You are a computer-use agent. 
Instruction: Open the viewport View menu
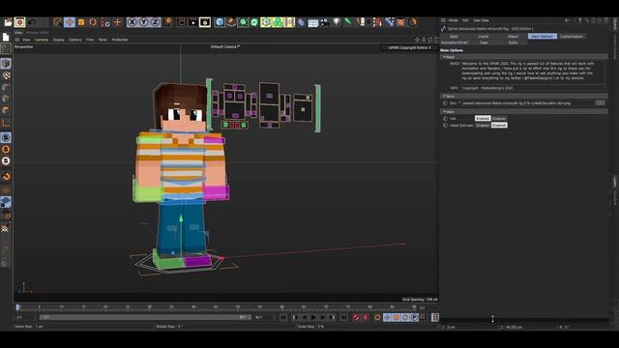pyautogui.click(x=26, y=40)
